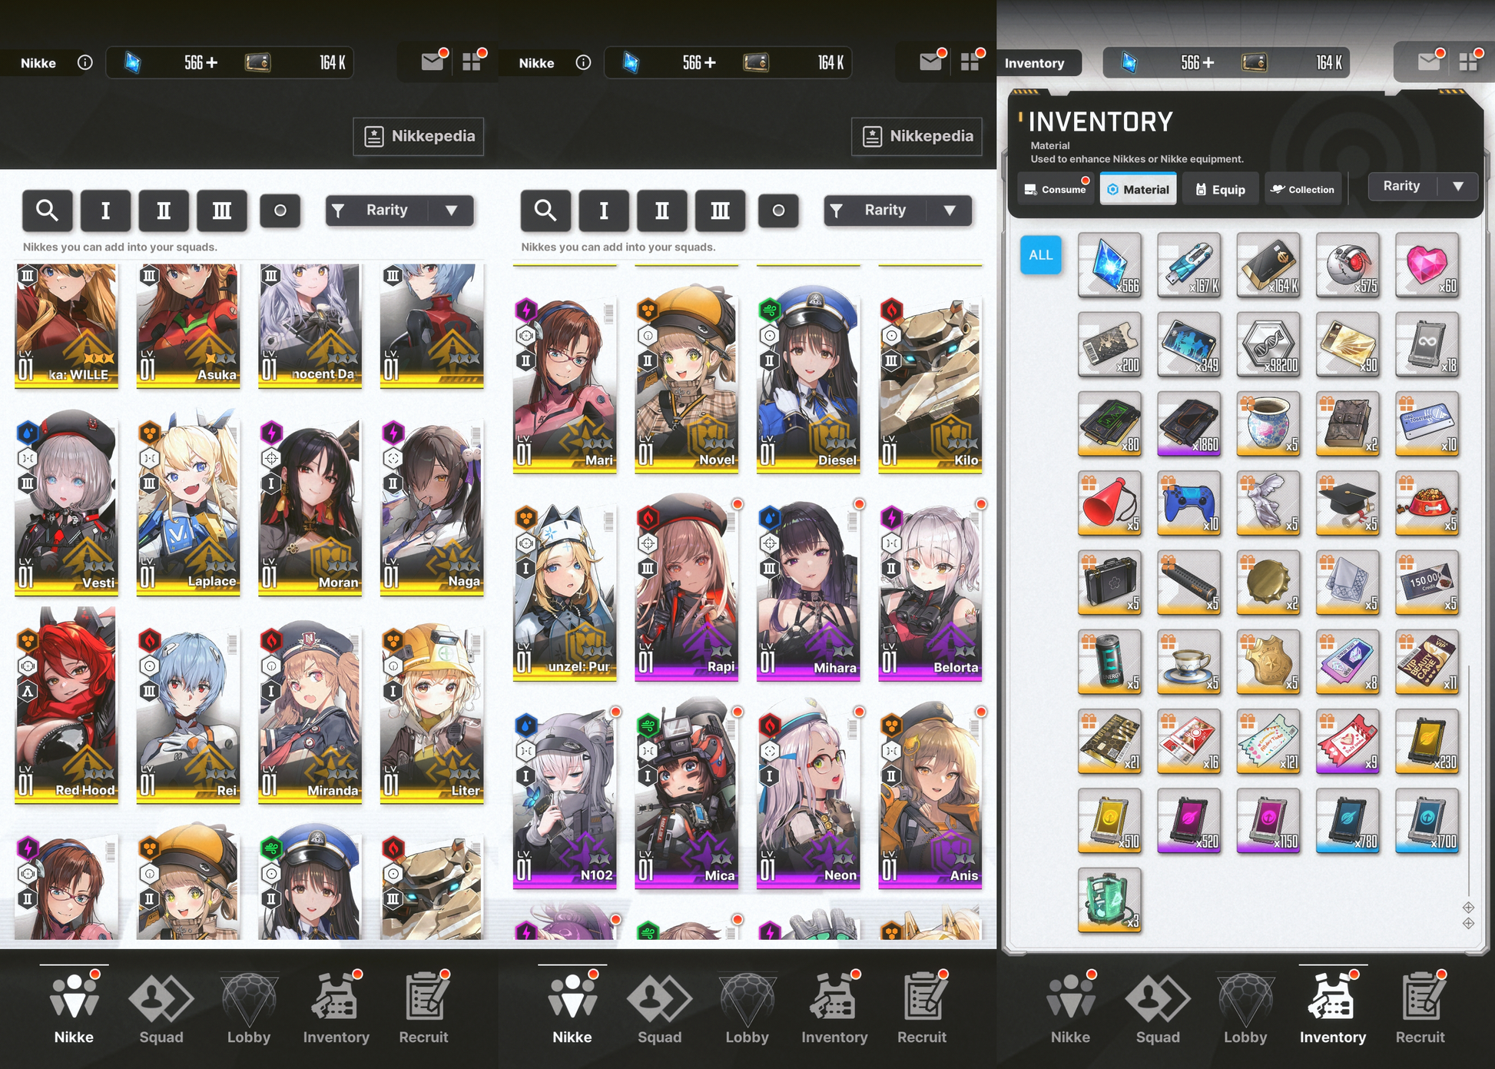This screenshot has height=1069, width=1495.
Task: Toggle burst III filter in left Nikke panel
Action: [x=222, y=210]
